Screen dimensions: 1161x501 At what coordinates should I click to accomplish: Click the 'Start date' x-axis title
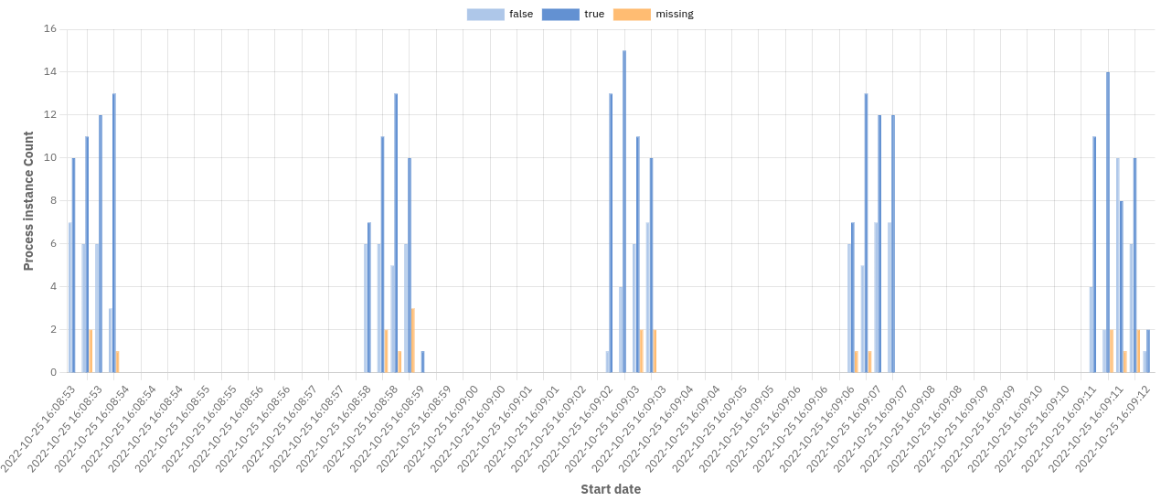point(611,489)
